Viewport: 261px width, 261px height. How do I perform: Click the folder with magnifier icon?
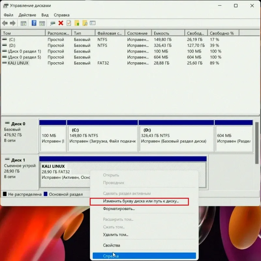click(85, 23)
